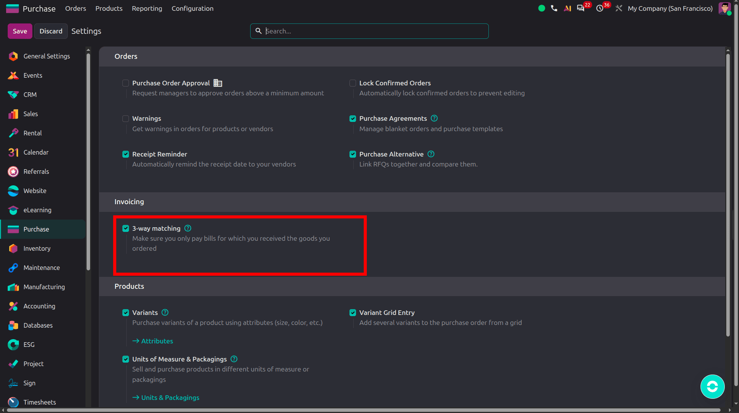Open the company switcher My Company (San Francisco)
This screenshot has width=739, height=413.
coord(670,8)
